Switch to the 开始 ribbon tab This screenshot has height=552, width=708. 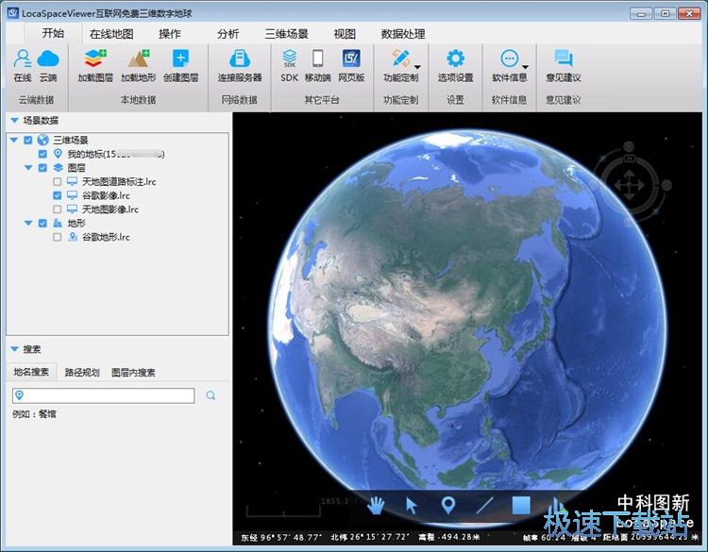click(53, 33)
